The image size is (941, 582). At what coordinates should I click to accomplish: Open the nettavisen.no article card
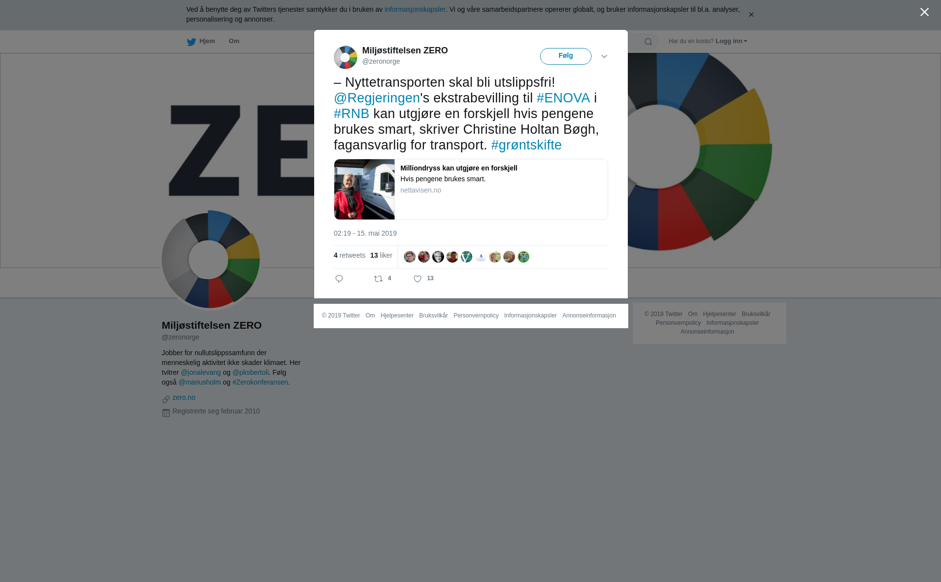pyautogui.click(x=471, y=190)
